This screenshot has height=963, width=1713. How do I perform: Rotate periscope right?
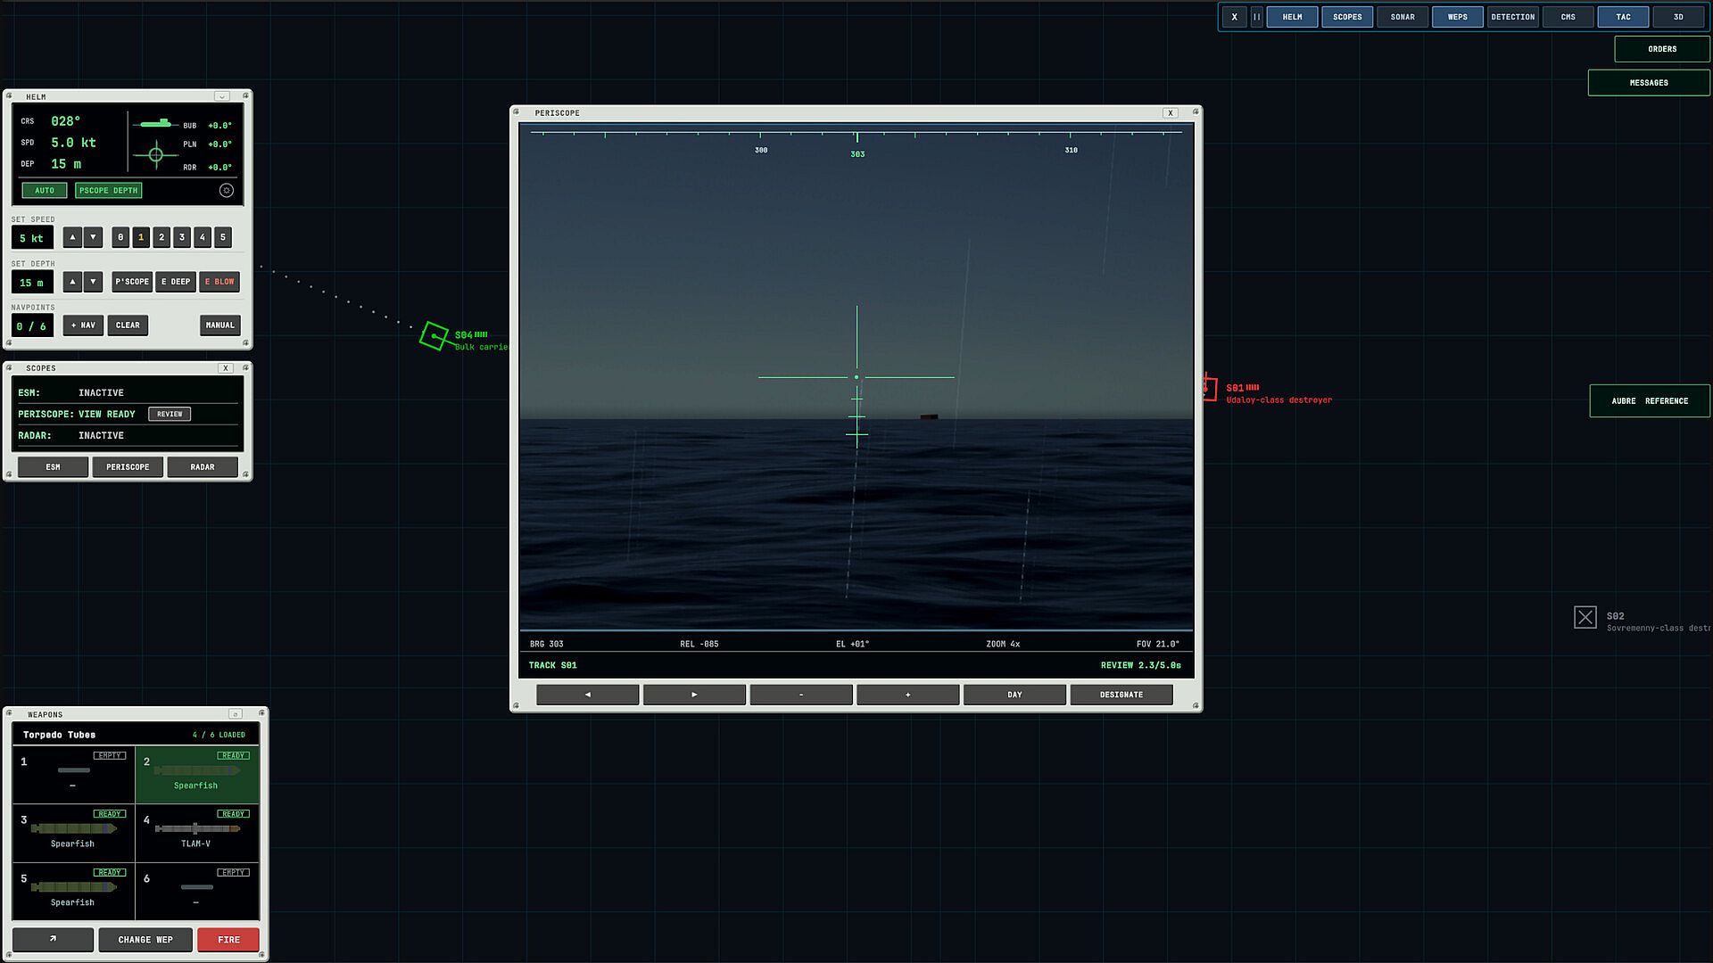click(694, 695)
